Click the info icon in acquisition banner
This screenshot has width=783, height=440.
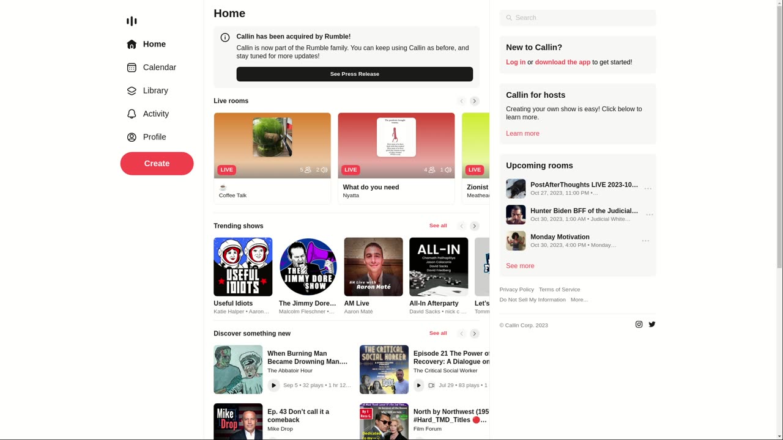pos(225,37)
